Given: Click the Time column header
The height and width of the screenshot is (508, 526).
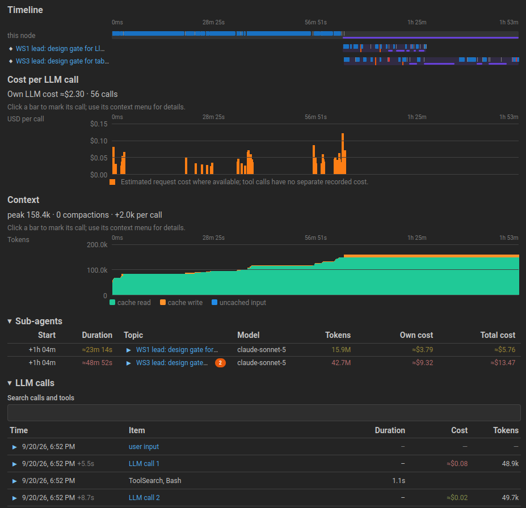Looking at the screenshot, I should (19, 430).
